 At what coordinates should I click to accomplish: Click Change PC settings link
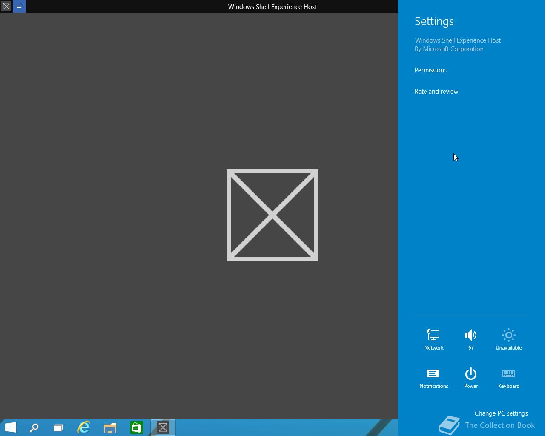pyautogui.click(x=501, y=413)
